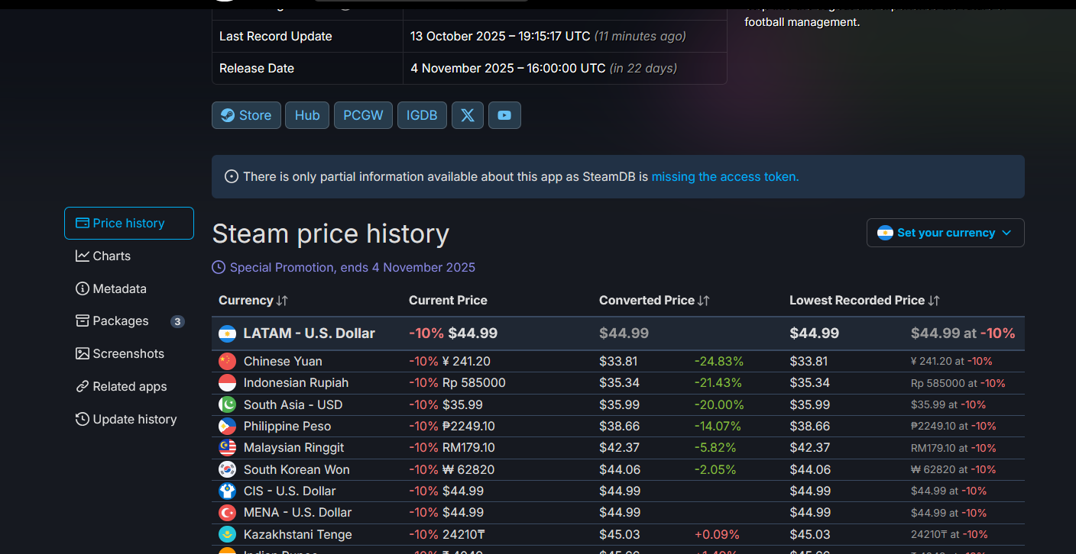Click 'Special Promotion, ends 4 November 2025' text
The width and height of the screenshot is (1076, 554).
[352, 267]
